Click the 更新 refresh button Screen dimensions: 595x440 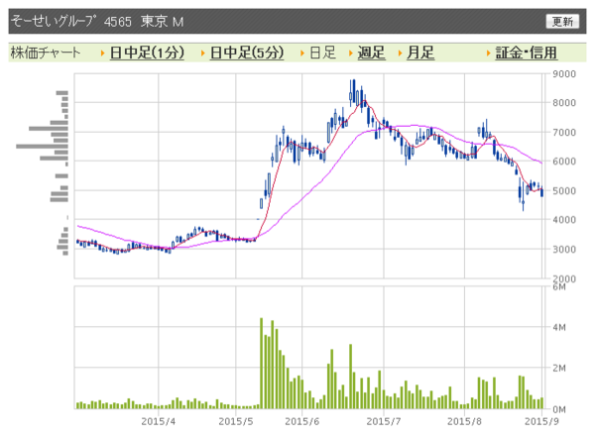click(562, 21)
